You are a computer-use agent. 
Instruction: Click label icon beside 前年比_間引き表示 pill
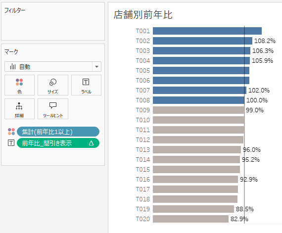click(x=11, y=143)
